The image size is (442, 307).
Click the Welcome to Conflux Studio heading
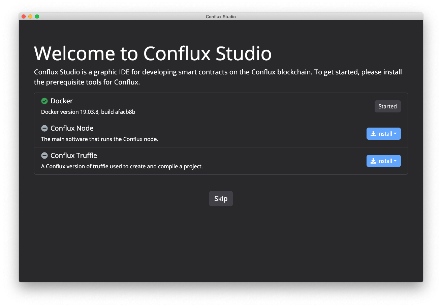153,53
